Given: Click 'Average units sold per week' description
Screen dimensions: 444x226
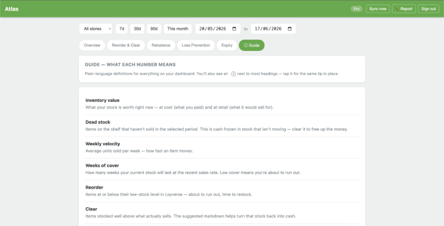Looking at the screenshot, I should point(139,151).
